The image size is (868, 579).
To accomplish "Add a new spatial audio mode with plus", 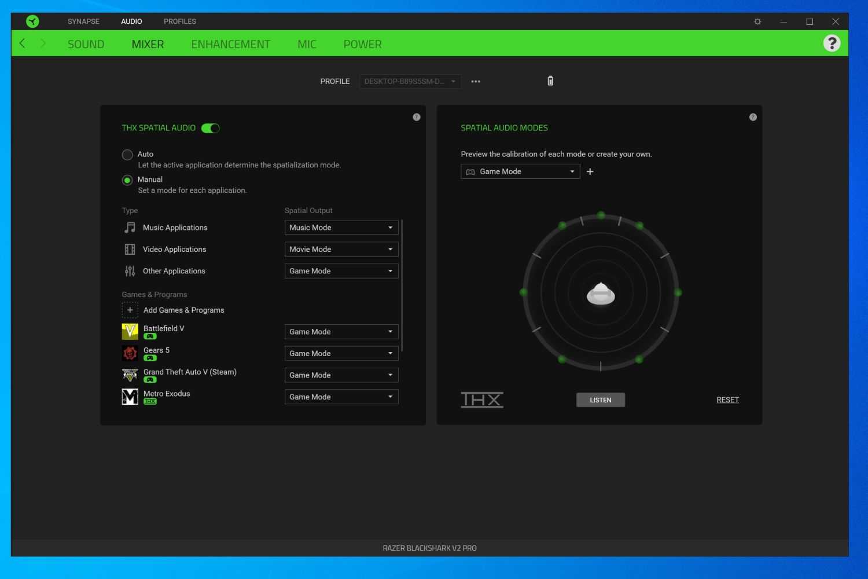I will 590,171.
